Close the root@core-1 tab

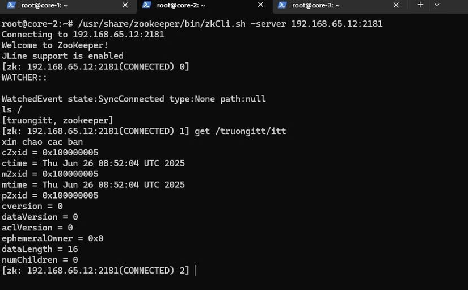click(125, 5)
